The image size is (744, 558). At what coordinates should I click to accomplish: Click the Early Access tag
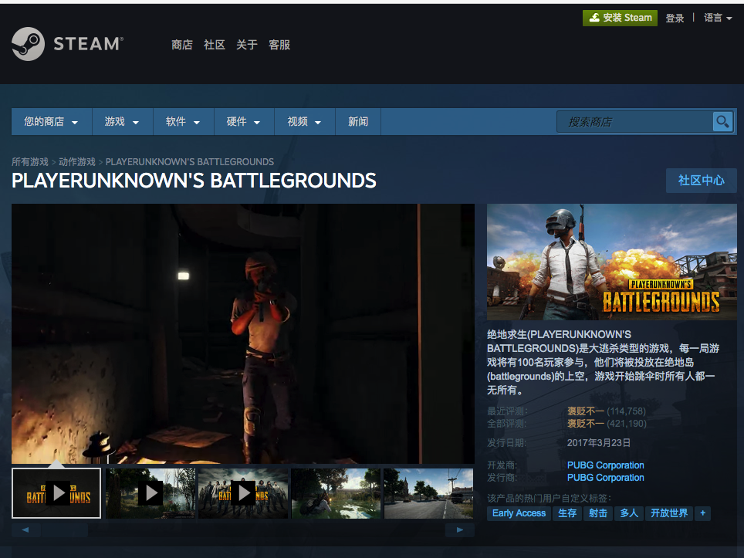coord(519,513)
